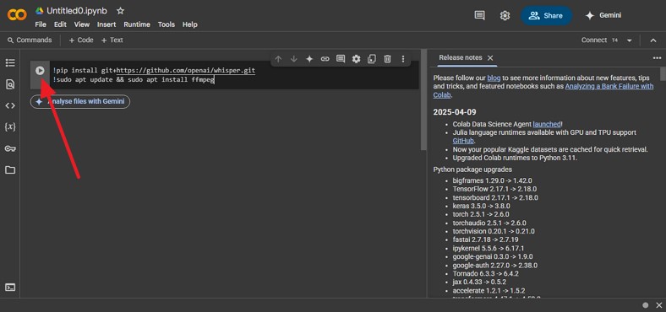Click 'torch 2.5.1 -> 2.6.0' entry
This screenshot has width=666, height=312.
click(481, 214)
